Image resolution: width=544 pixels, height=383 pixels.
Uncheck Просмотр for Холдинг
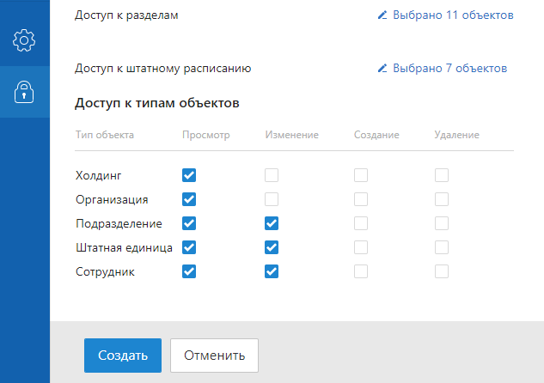click(189, 175)
